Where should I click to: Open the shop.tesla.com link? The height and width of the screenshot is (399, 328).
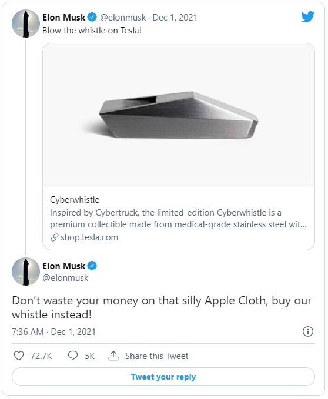pyautogui.click(x=89, y=237)
